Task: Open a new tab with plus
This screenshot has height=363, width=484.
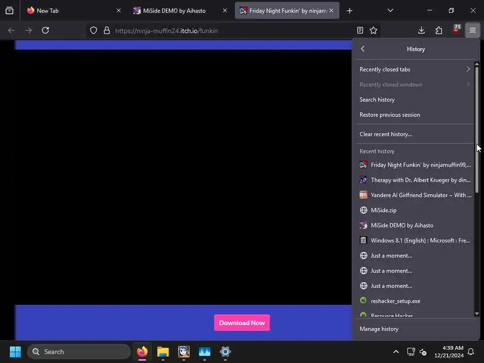Action: 349,11
